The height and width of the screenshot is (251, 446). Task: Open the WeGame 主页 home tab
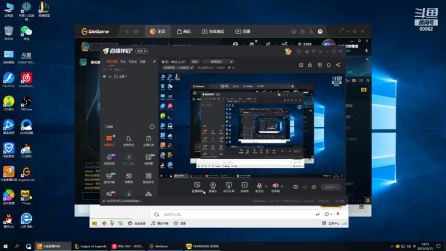click(158, 32)
